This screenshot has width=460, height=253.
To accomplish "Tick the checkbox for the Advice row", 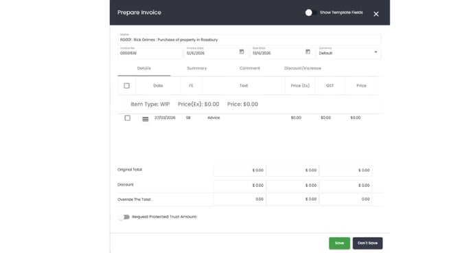I will tap(127, 118).
